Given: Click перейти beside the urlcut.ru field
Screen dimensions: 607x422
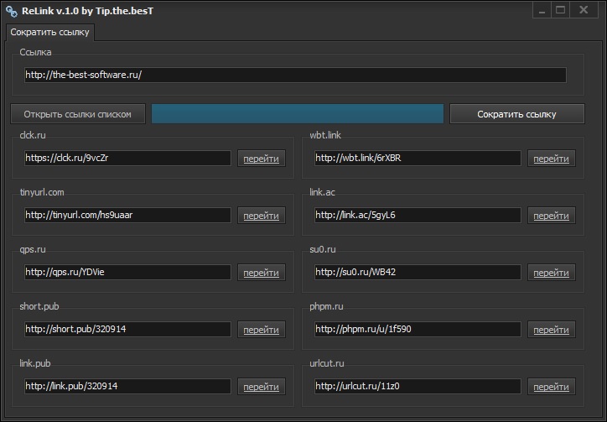Looking at the screenshot, I should coord(551,387).
